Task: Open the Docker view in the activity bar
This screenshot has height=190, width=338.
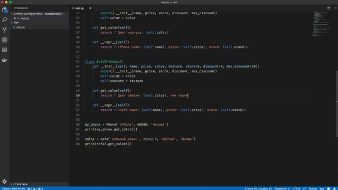Action: pyautogui.click(x=5, y=60)
